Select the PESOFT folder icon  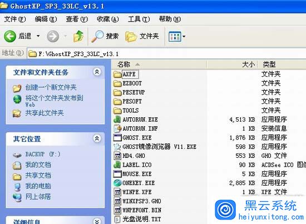coord(117,102)
